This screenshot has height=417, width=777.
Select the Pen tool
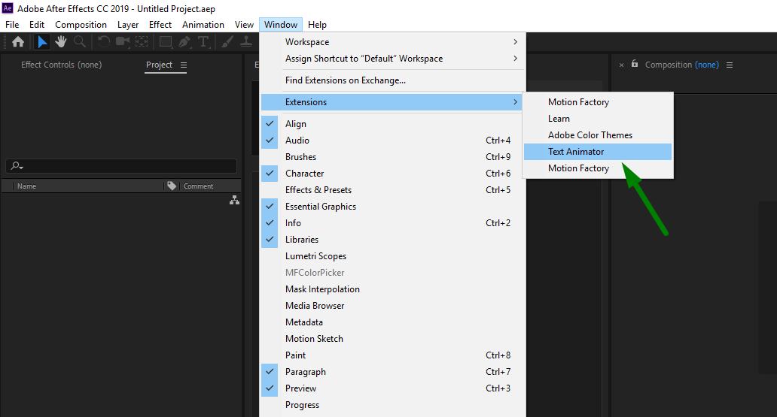(x=184, y=42)
